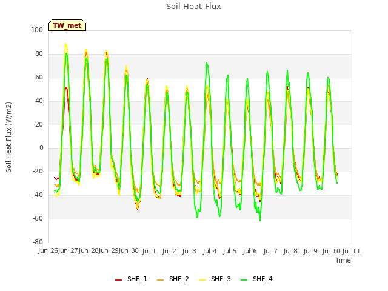Click the Time x-axis label
The width and height of the screenshot is (388, 291).
click(x=343, y=260)
